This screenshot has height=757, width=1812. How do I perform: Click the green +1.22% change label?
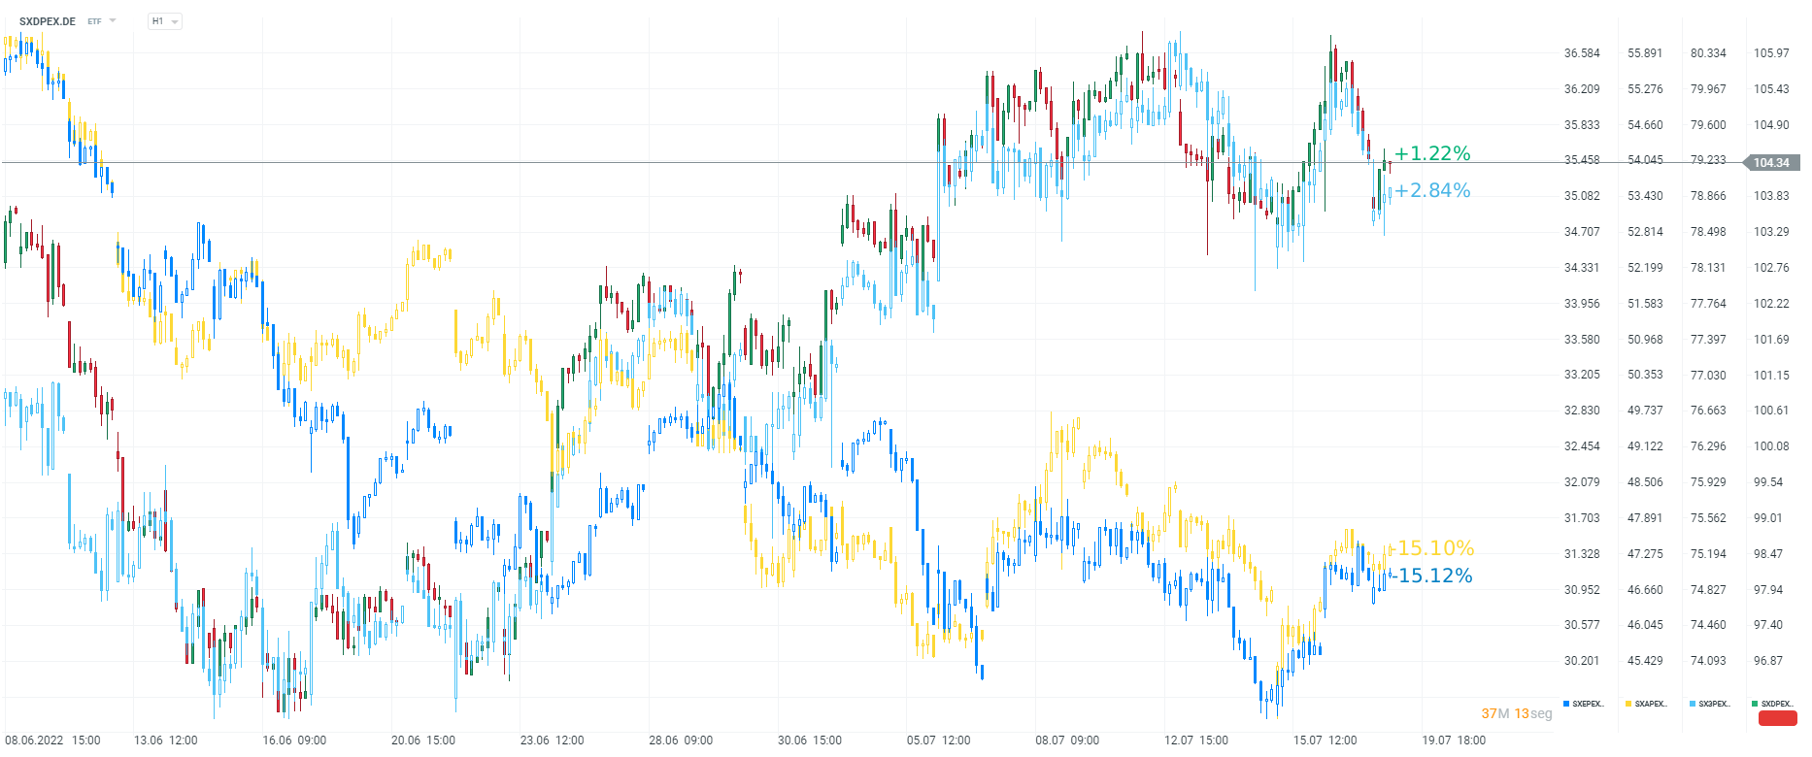coord(1432,153)
